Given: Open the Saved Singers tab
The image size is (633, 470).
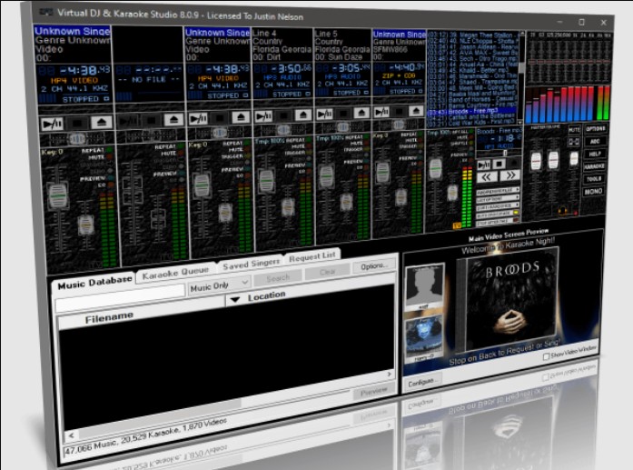Looking at the screenshot, I should 251,264.
